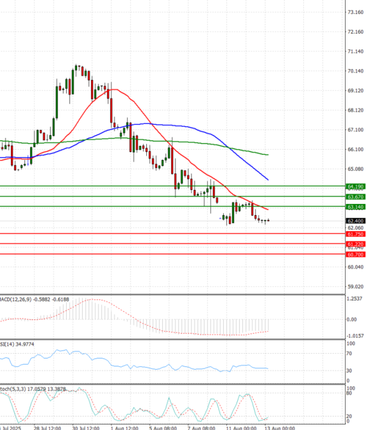Click the 68.120 price axis value
This screenshot has width=367, height=430.
pos(355,110)
